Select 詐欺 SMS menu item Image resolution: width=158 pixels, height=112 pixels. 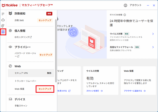[x=19, y=20]
